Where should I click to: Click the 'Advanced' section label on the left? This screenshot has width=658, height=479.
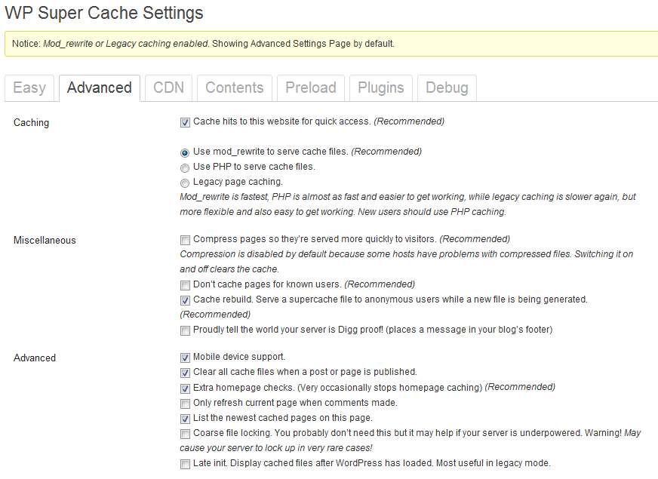(35, 358)
